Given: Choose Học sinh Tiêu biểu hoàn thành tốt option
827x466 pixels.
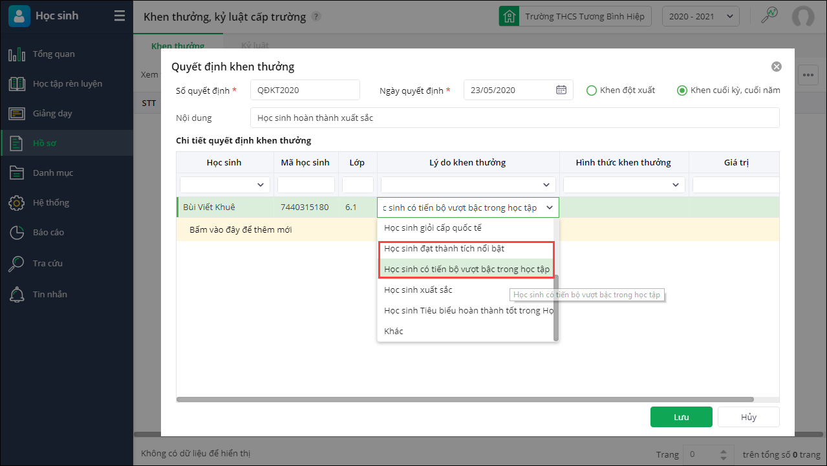Looking at the screenshot, I should pyautogui.click(x=466, y=311).
